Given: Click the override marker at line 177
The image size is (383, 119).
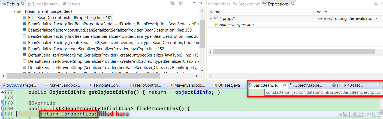Looking at the screenshot, I should click(x=2, y=92).
